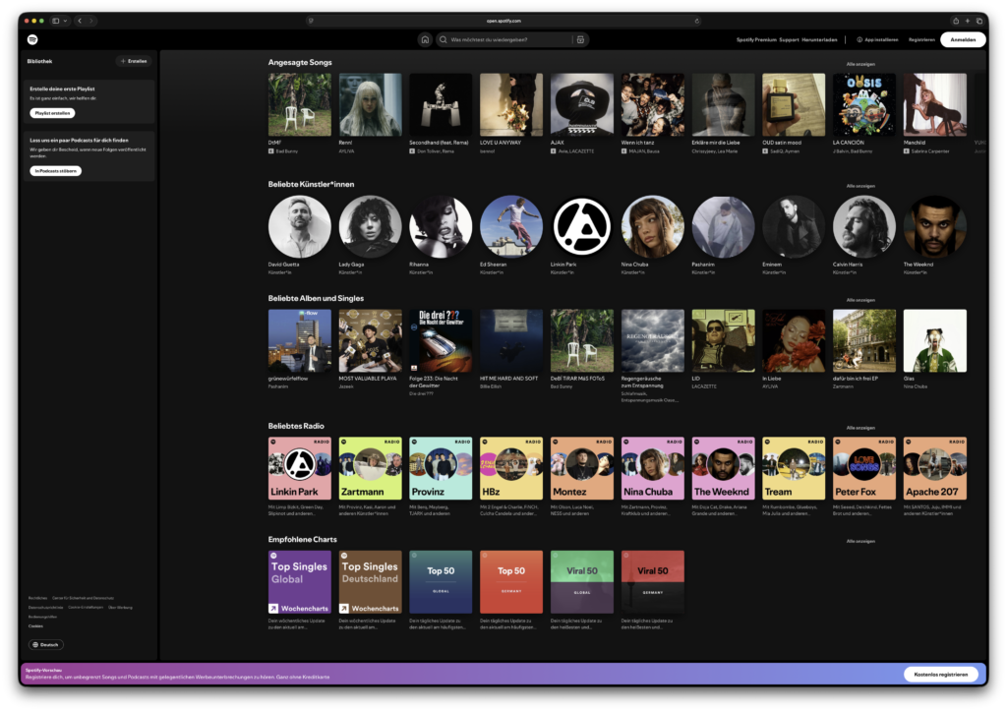This screenshot has width=1007, height=711.
Task: Open Top 50 Global chart
Action: point(441,582)
